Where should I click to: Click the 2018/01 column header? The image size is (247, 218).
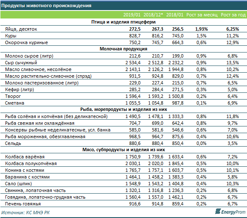point(175,15)
